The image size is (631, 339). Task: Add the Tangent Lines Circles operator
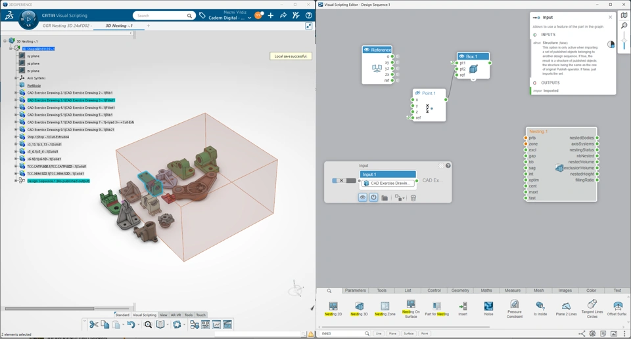[592, 308]
